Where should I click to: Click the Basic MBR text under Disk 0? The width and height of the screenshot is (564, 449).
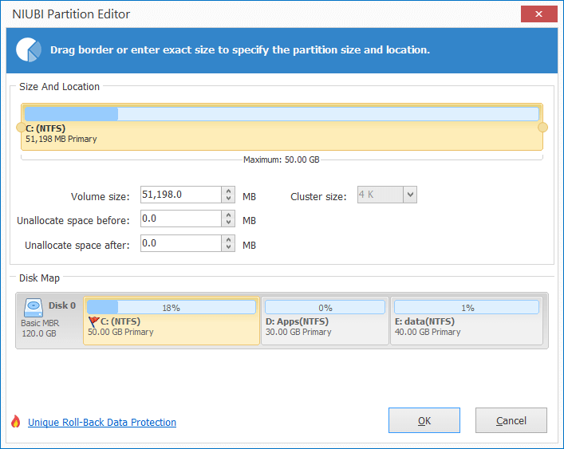tap(40, 323)
